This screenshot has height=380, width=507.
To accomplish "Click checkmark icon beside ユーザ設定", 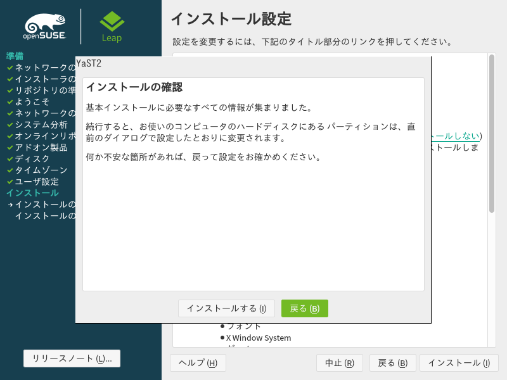I will [x=10, y=182].
